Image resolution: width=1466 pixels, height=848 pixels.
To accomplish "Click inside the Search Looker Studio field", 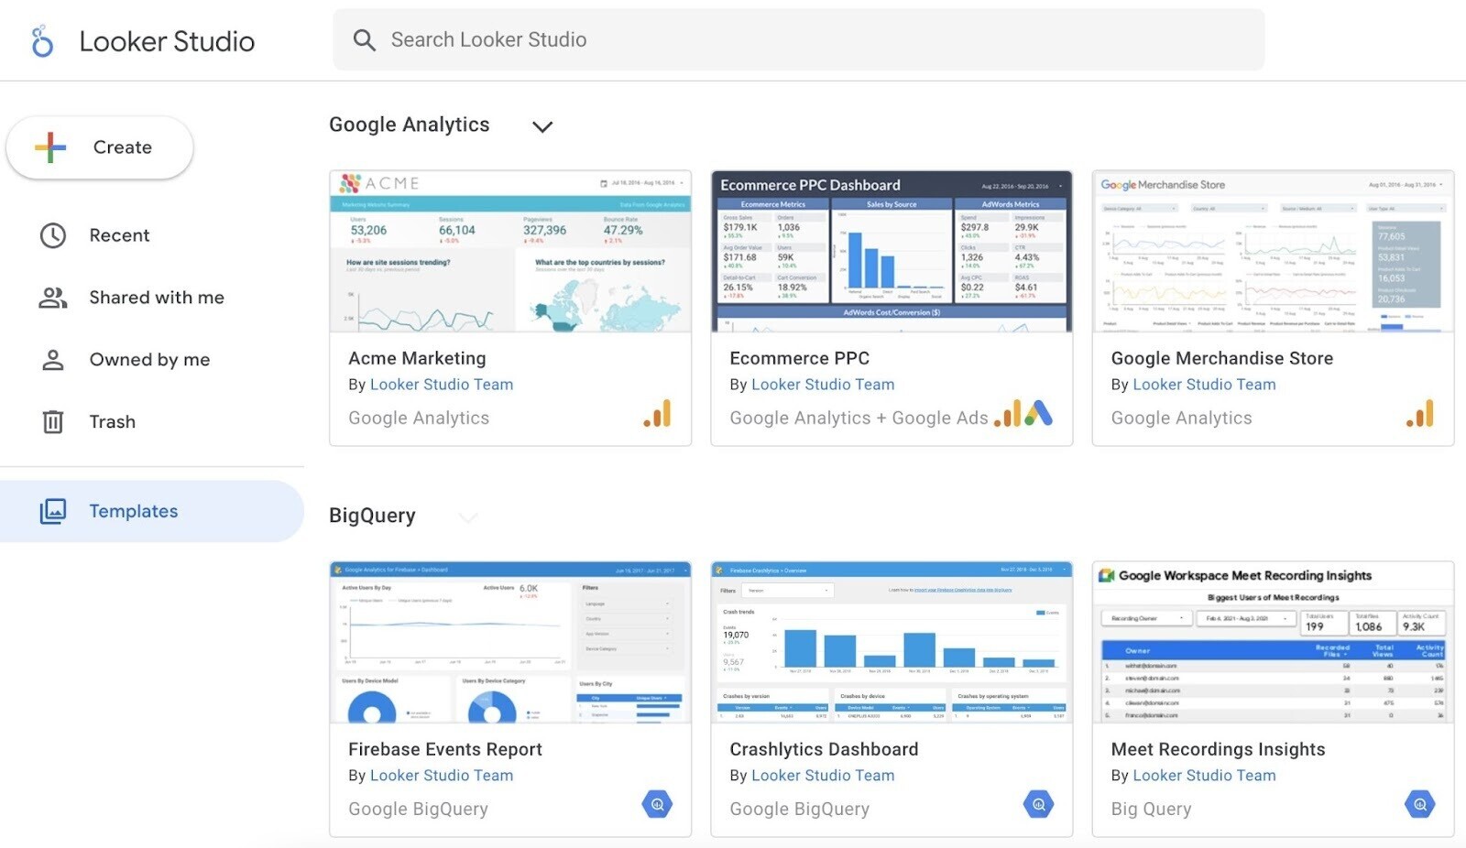I will [641, 39].
